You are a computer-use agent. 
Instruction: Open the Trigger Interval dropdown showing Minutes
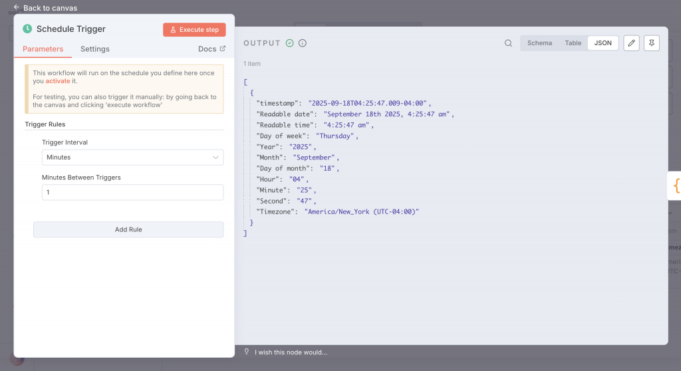(132, 158)
